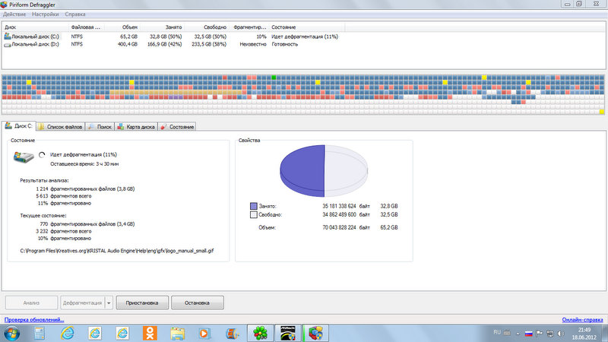The image size is (608, 342).
Task: Switch to the Диск C: tab
Action: (18, 126)
